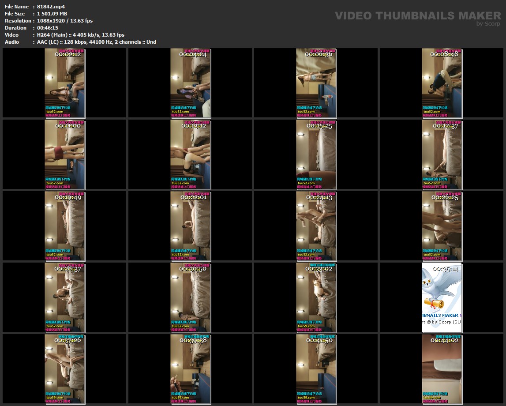Choose the 00:15:25 frame
Image resolution: width=506 pixels, height=406 pixels.
click(x=316, y=154)
